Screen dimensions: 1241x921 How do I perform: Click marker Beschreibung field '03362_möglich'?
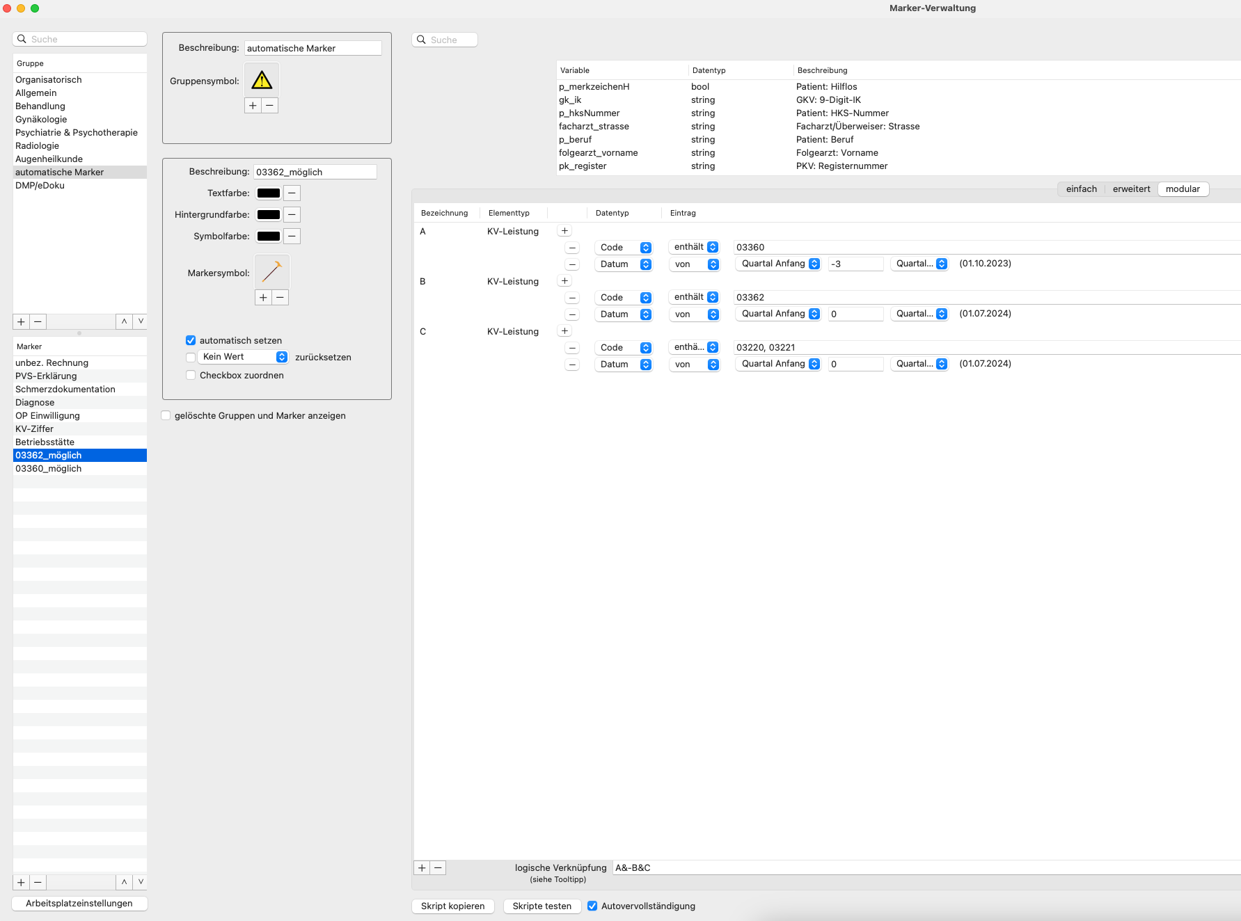point(315,173)
